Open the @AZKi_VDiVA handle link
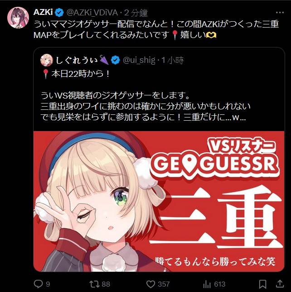This screenshot has width=291, height=292. [92, 13]
